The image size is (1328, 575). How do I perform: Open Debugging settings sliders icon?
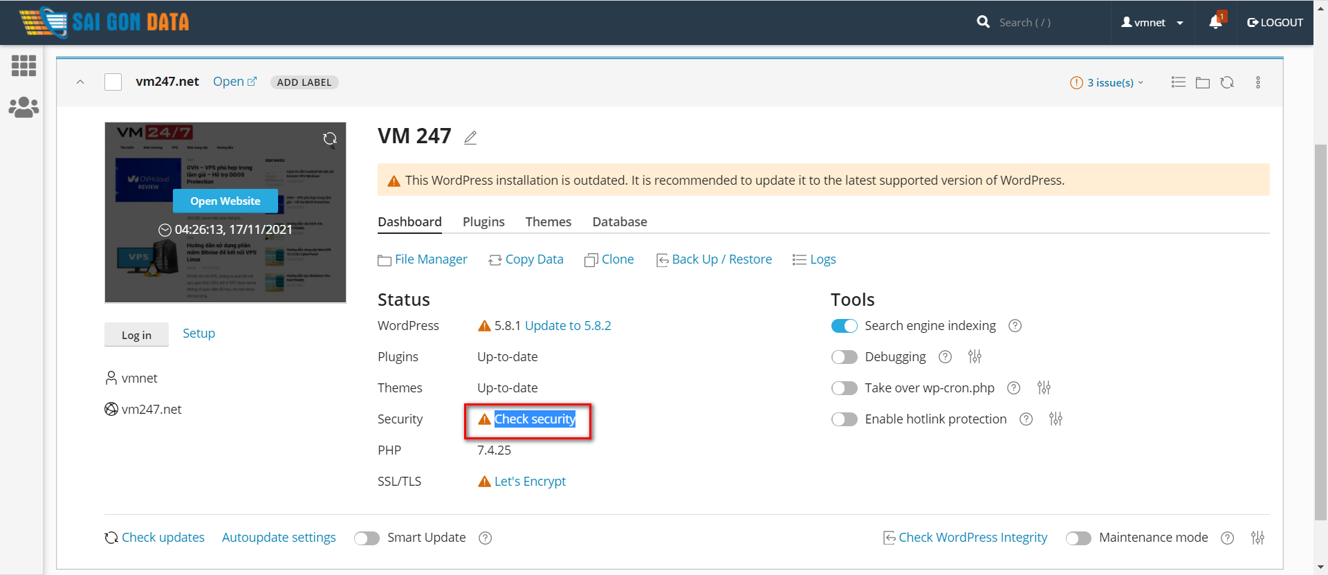tap(975, 357)
